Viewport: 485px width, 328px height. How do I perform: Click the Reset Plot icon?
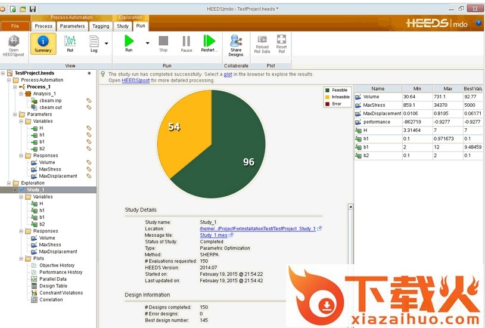point(281,40)
